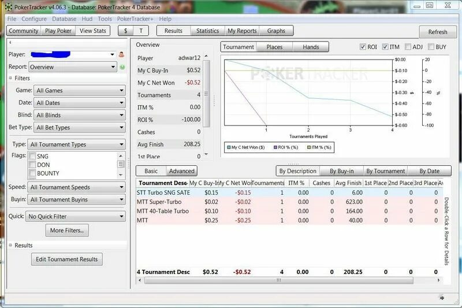This screenshot has height=308, width=462.
Task: Group results By Description
Action: (298, 171)
